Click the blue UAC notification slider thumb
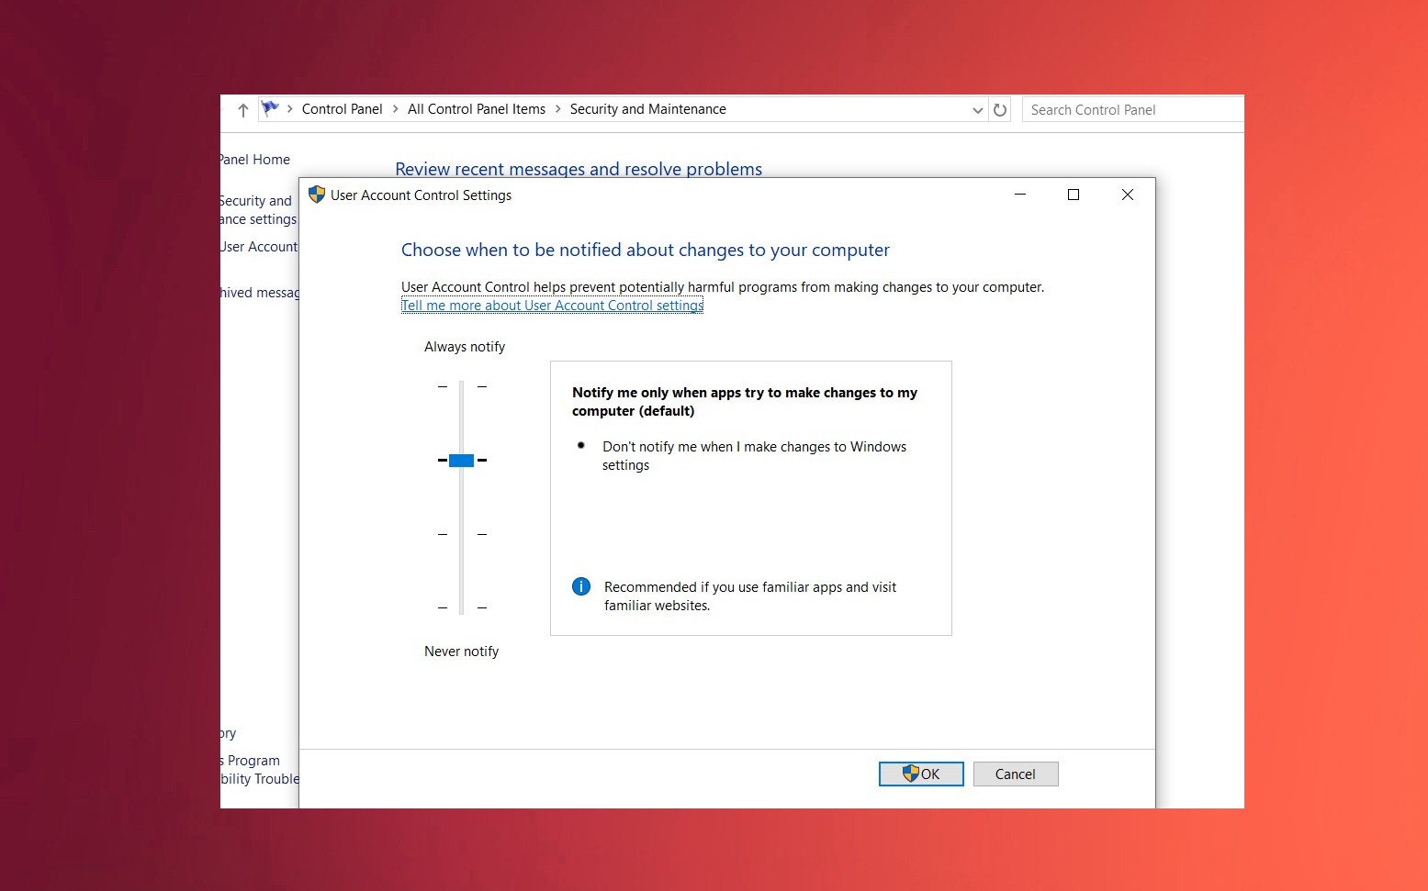The height and width of the screenshot is (891, 1428). (x=461, y=461)
